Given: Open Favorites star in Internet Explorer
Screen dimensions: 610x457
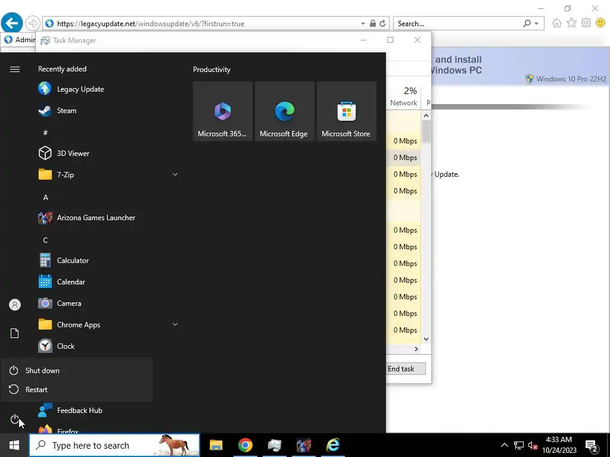Looking at the screenshot, I should [571, 23].
